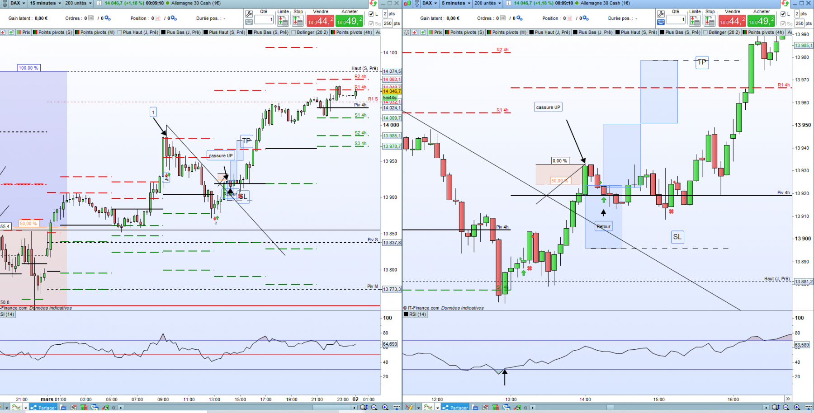This screenshot has height=413, width=814.
Task: Zoom out on the left chart
Action: pyautogui.click(x=374, y=407)
